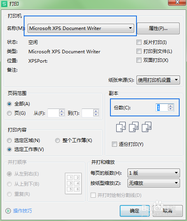Click the 从(F) page number field
This screenshot has height=221, width=187.
(x=53, y=113)
